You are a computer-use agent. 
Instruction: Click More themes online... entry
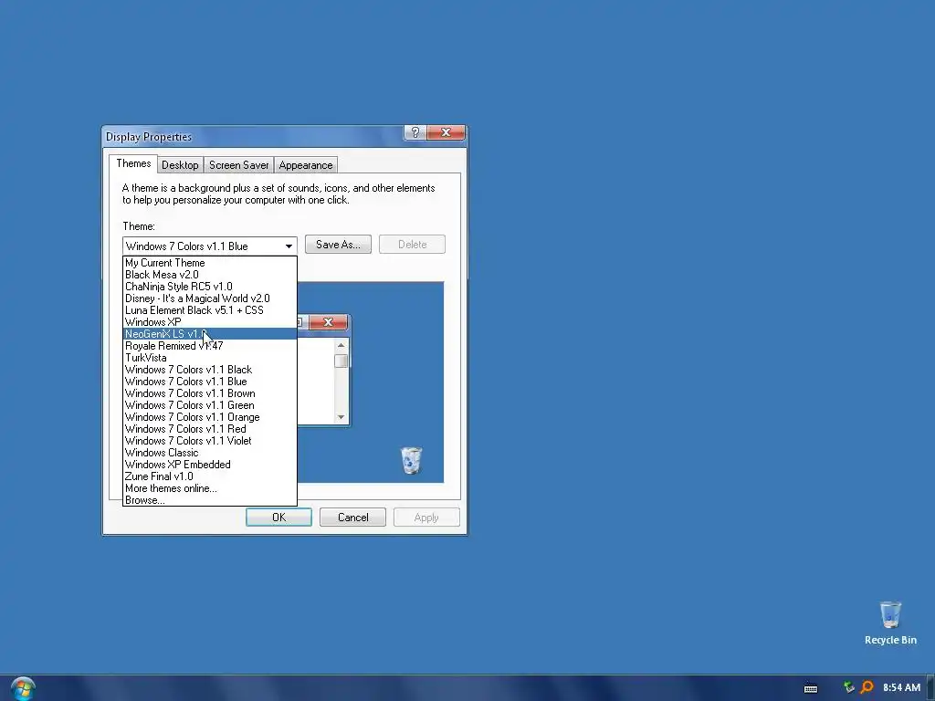coord(210,489)
